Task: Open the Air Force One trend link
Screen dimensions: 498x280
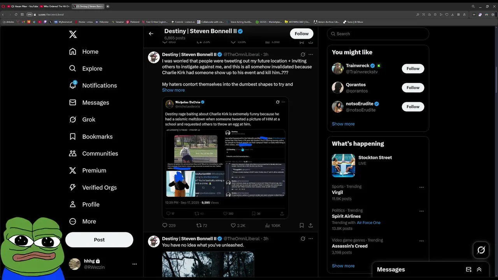Action: tap(368, 223)
